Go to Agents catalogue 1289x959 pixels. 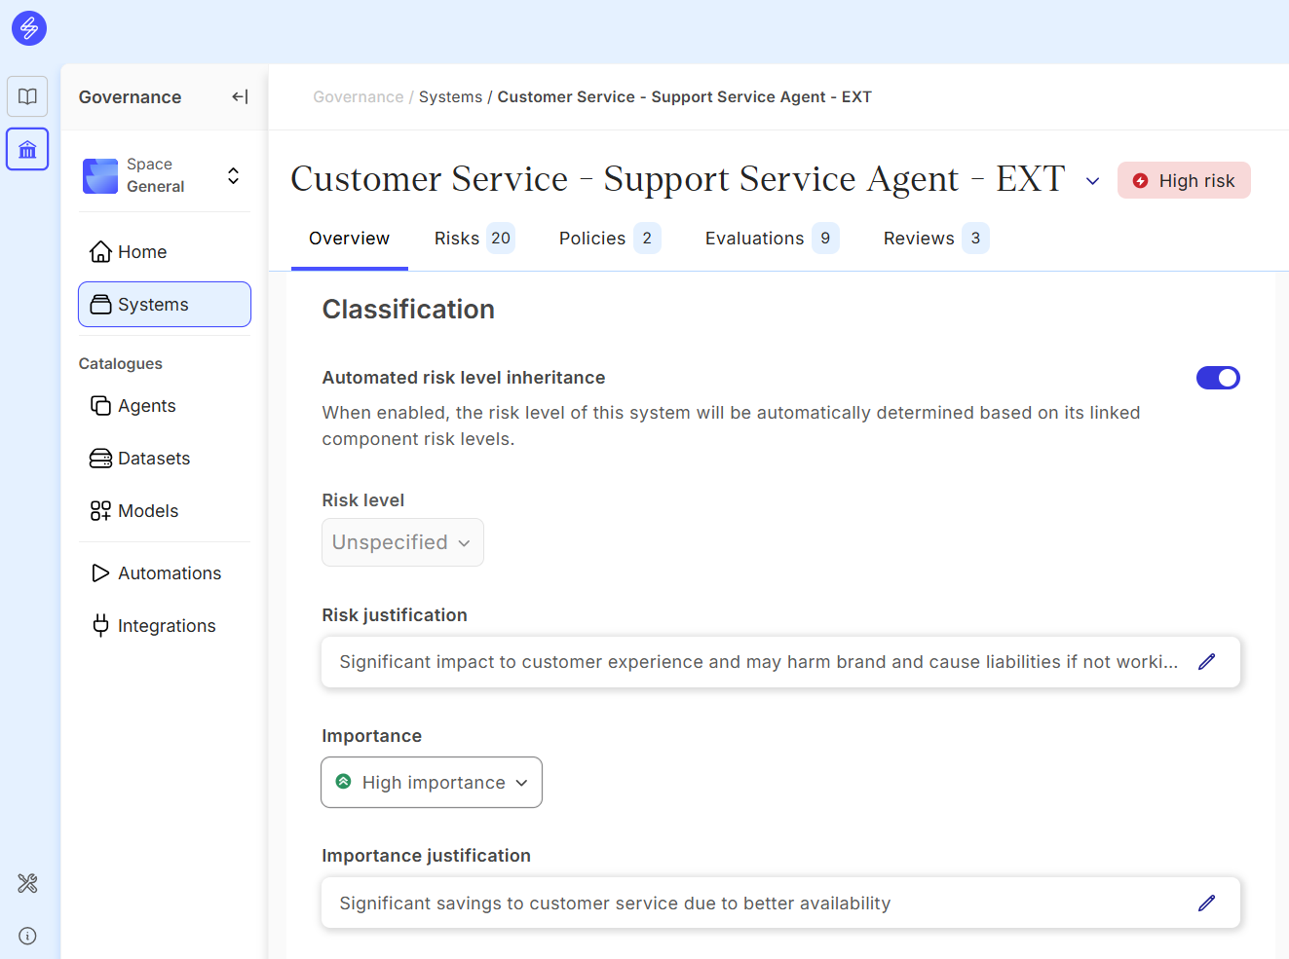146,406
